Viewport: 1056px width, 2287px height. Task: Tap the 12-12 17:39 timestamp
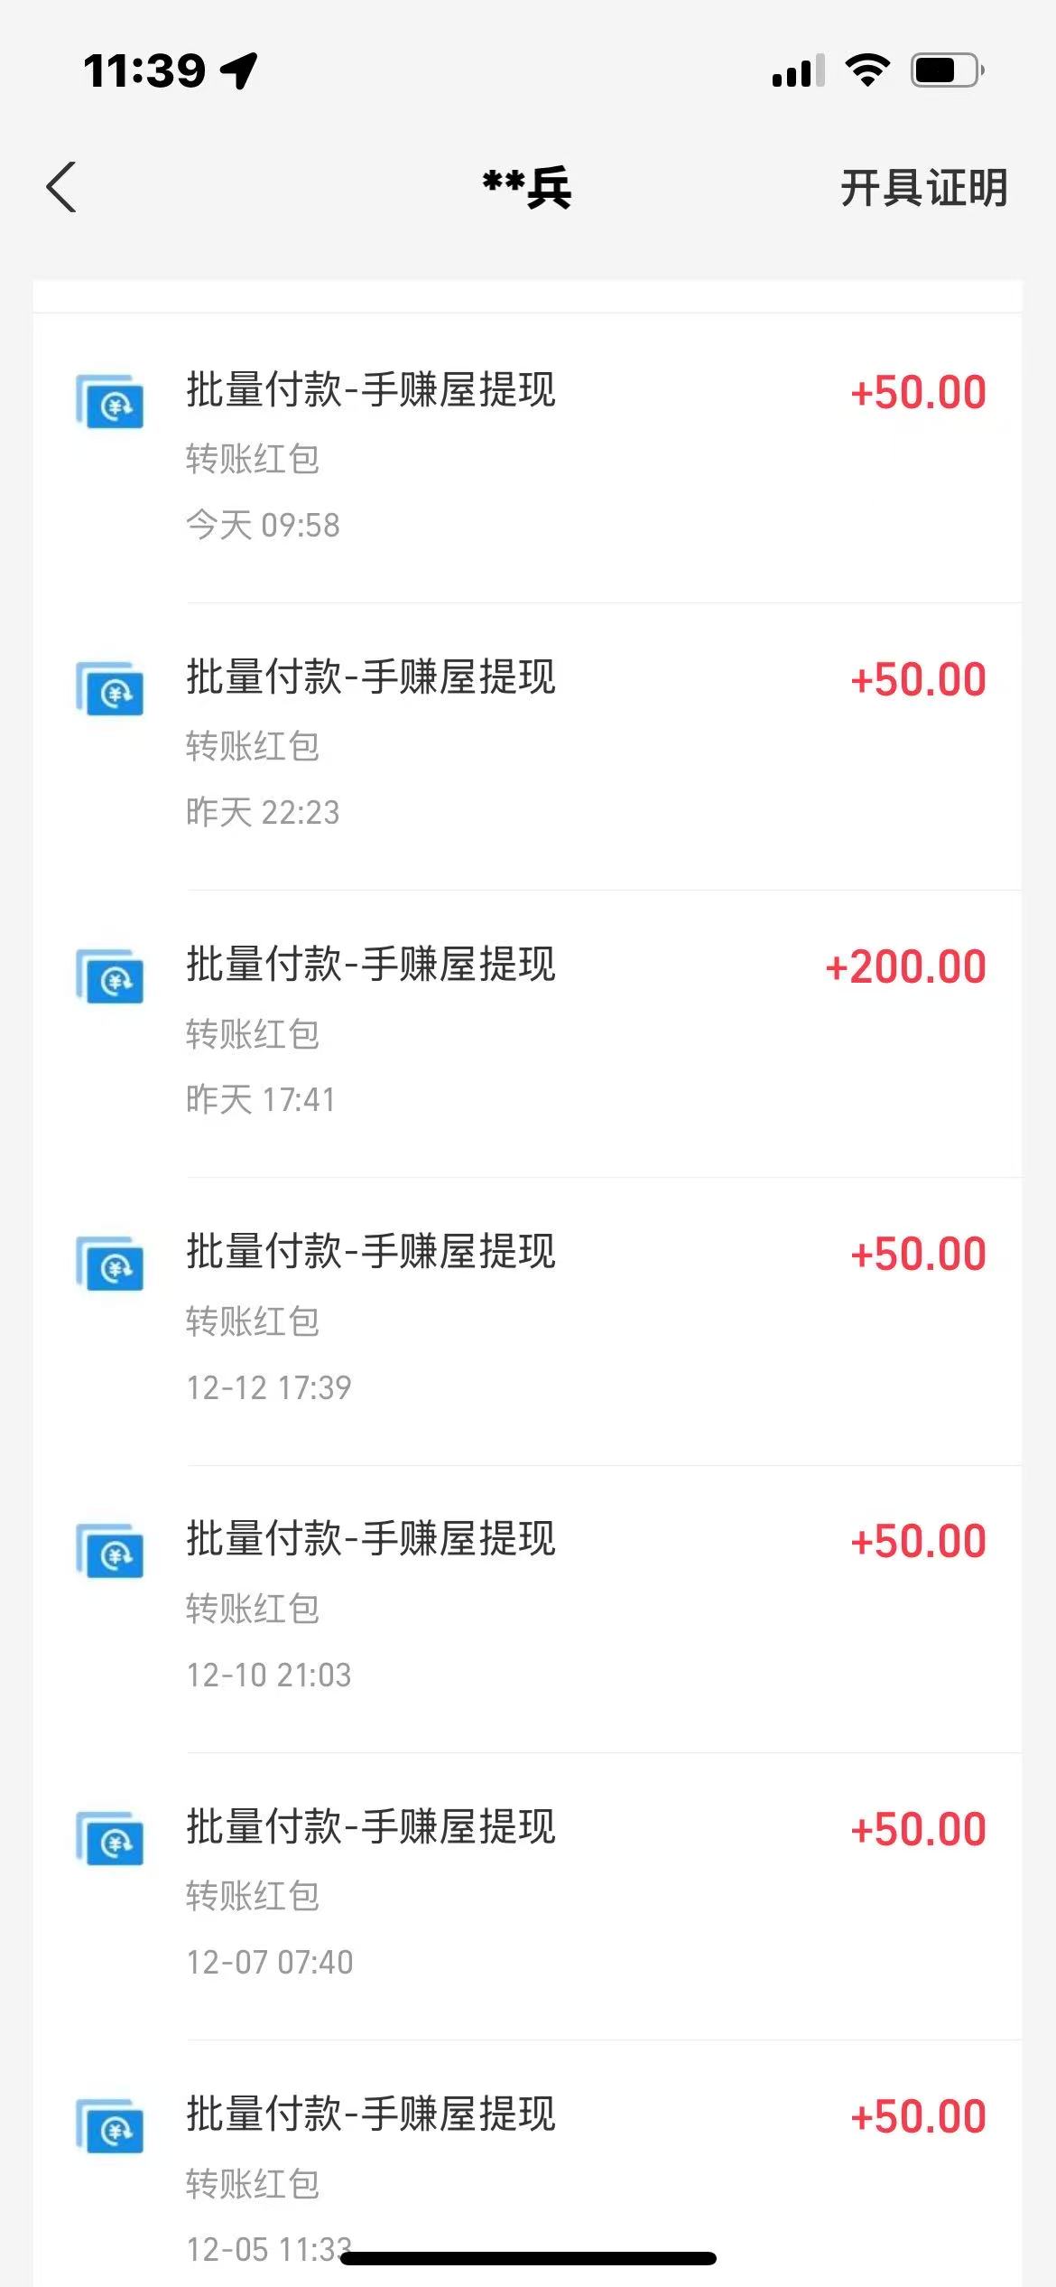268,1387
